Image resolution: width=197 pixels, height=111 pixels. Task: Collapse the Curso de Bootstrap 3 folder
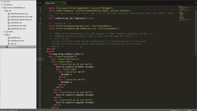[2, 8]
